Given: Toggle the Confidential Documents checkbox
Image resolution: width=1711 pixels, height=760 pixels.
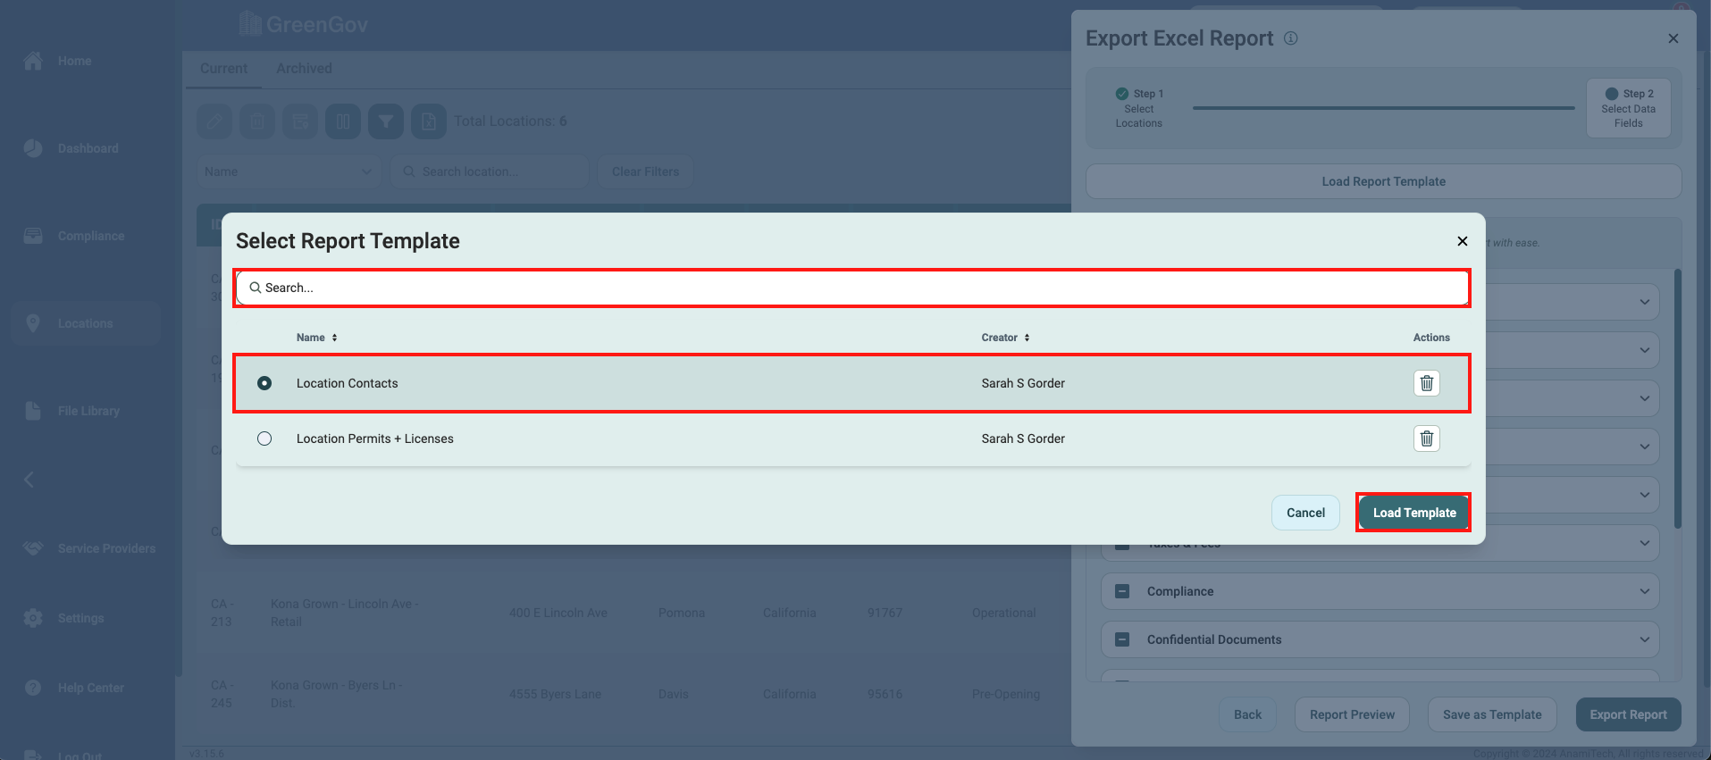Looking at the screenshot, I should click(x=1123, y=639).
